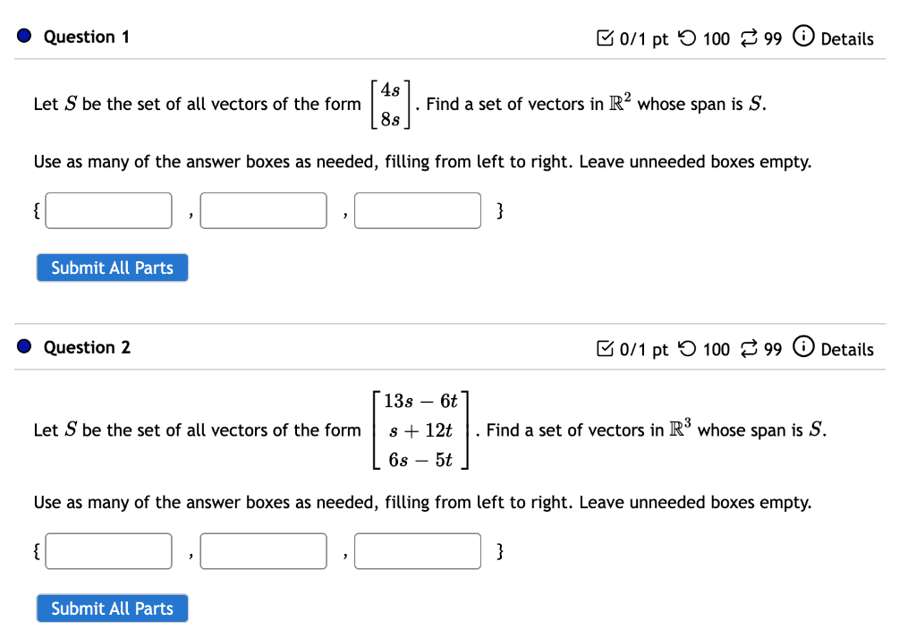The width and height of the screenshot is (916, 638).
Task: Click the third answer box in Question 2
Action: [x=417, y=551]
